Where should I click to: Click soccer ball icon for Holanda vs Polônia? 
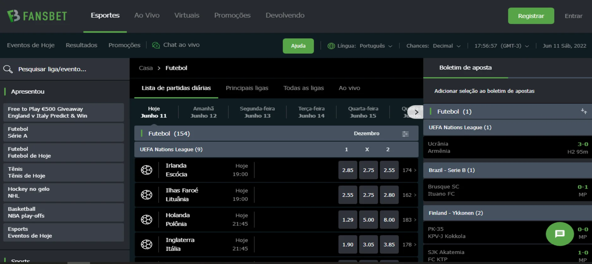pos(146,220)
